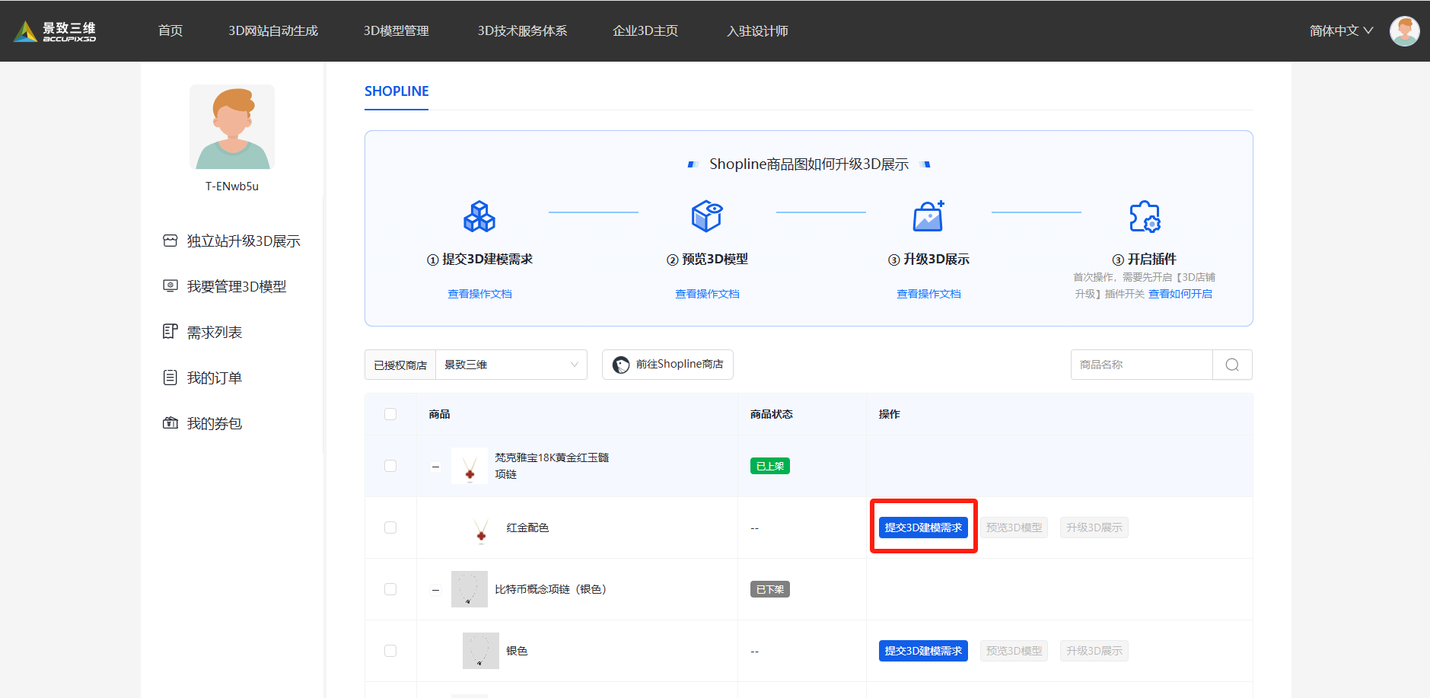Image resolution: width=1430 pixels, height=698 pixels.
Task: Check the 梵克雅宝18K黄金红玉髓项链 row checkbox
Action: point(390,466)
